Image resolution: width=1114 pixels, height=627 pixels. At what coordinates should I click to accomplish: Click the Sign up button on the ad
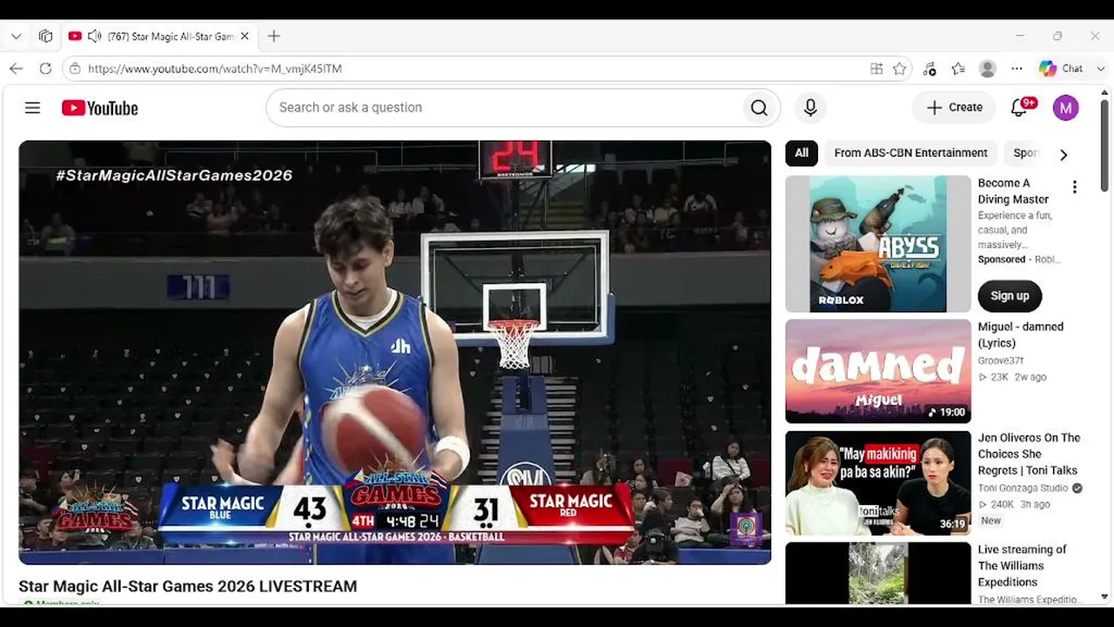(x=1010, y=296)
